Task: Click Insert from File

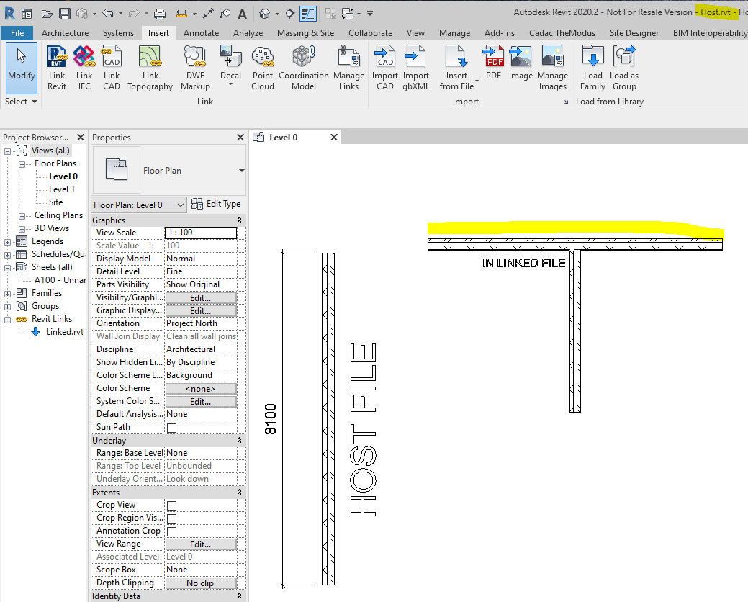Action: pyautogui.click(x=457, y=68)
